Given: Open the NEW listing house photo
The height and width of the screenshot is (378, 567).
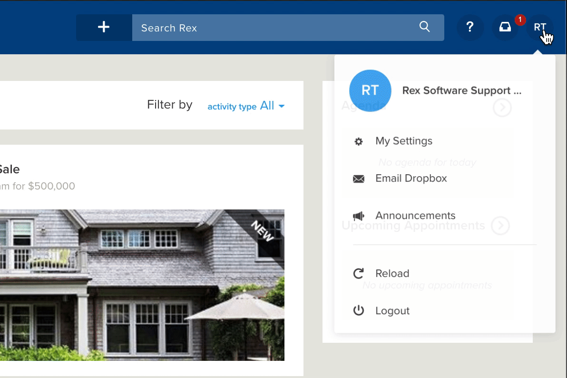Looking at the screenshot, I should tap(142, 285).
